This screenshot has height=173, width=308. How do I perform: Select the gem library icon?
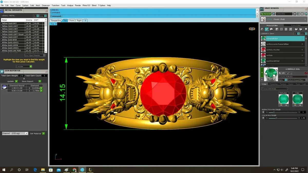click(x=267, y=29)
